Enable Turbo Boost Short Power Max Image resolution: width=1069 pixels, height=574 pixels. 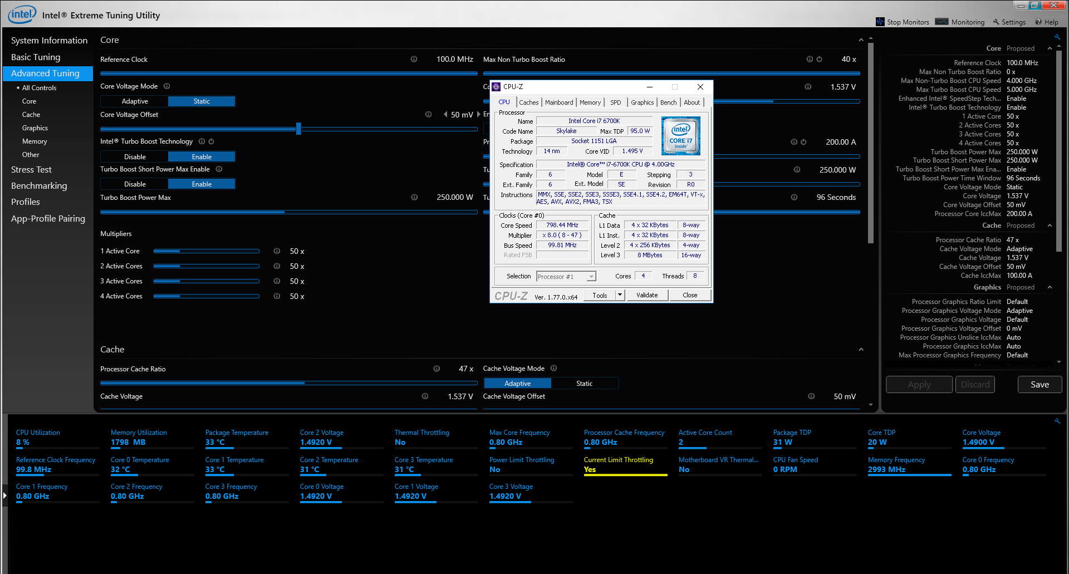202,184
